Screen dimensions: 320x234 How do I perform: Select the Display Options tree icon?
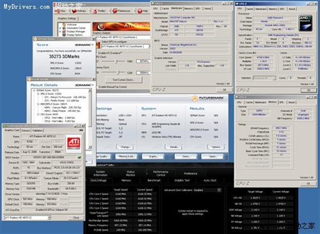coord(64,35)
